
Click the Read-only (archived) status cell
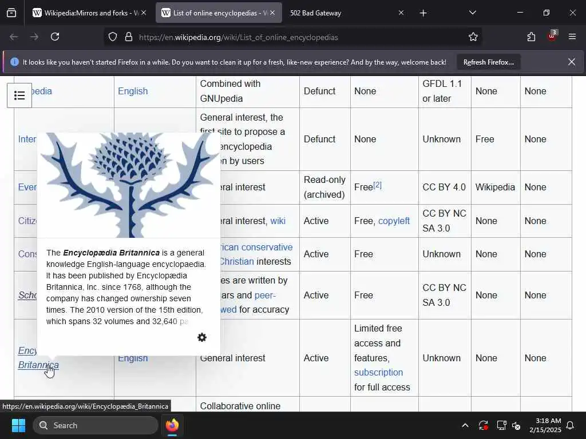coord(324,187)
